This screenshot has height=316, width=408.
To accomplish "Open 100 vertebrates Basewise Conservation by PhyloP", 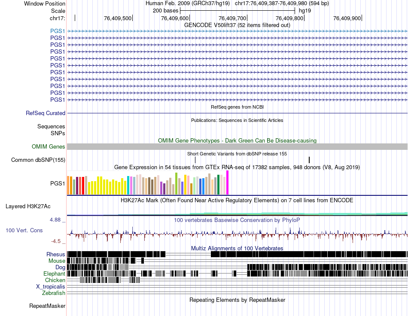I will (x=237, y=220).
